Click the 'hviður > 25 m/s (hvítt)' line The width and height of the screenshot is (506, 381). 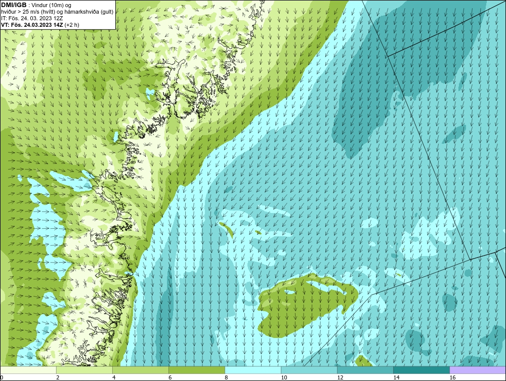[57, 12]
